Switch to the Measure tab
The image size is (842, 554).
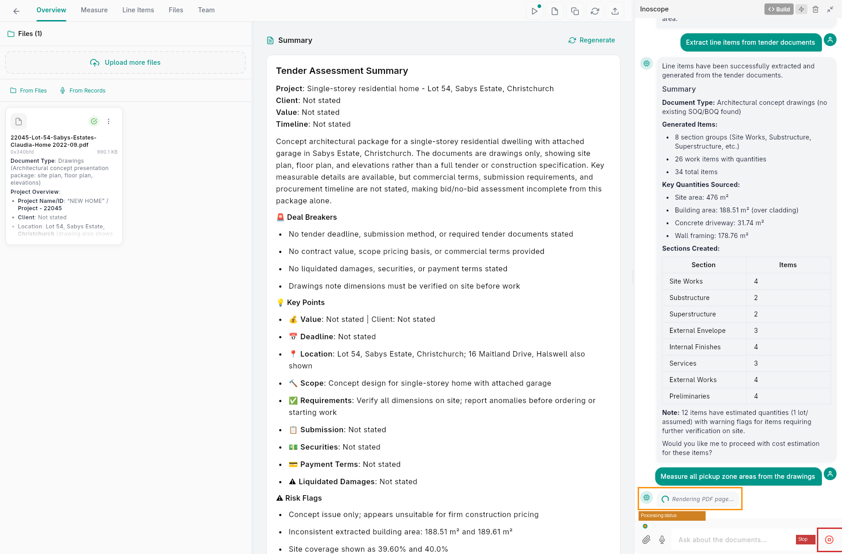click(94, 10)
